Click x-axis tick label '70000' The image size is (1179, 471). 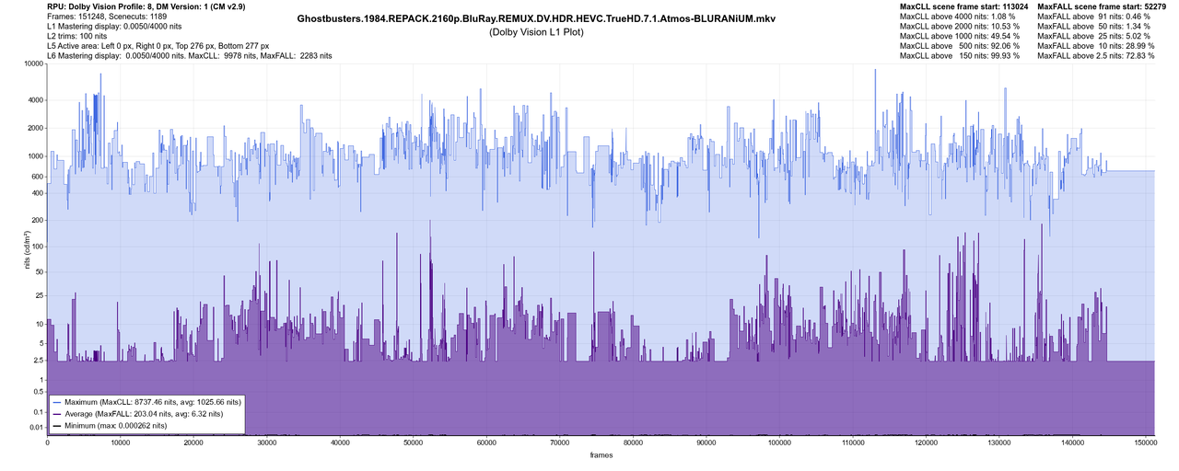pyautogui.click(x=560, y=443)
